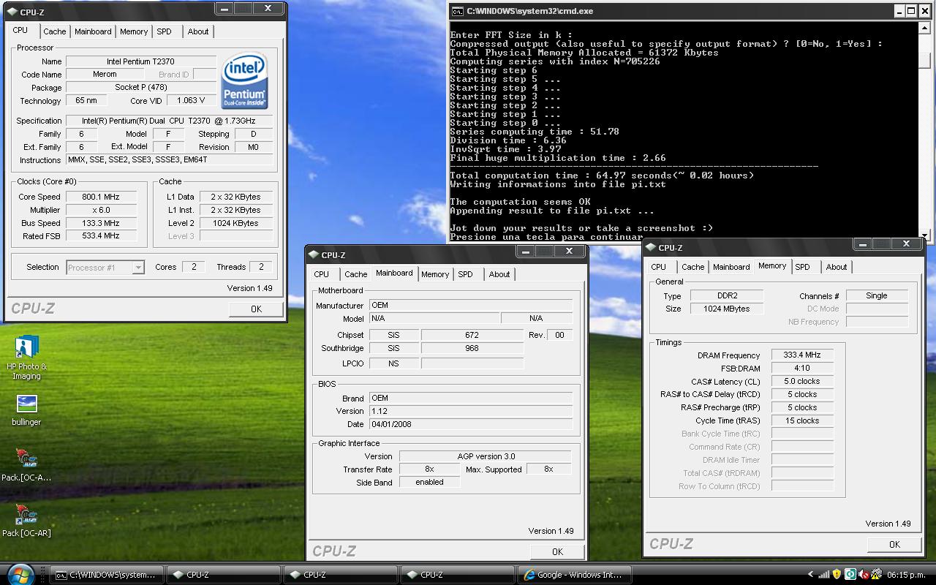
Task: Click CAS# Latency 5.0 clocks value
Action: pos(802,382)
